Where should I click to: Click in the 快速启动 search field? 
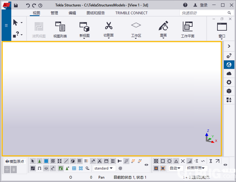203,13
